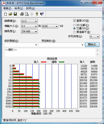104x124 pixels.
Task: Open the 說明(H) menu
Action: pos(30,8)
